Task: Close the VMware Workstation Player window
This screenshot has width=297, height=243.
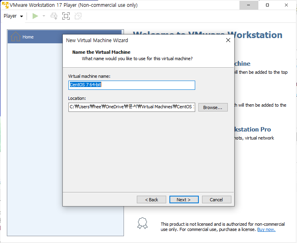Action: tap(286, 5)
